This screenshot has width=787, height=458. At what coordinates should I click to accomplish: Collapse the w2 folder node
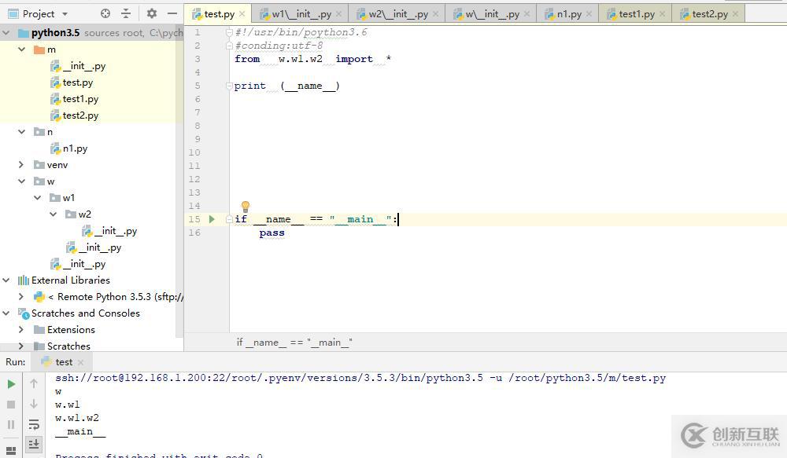tap(54, 214)
